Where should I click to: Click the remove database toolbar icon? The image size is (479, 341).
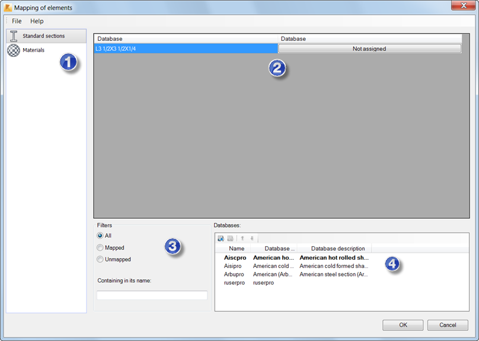click(x=231, y=238)
